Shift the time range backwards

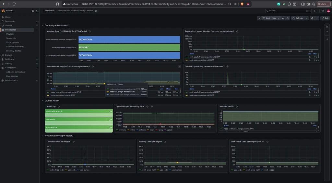tap(259, 18)
